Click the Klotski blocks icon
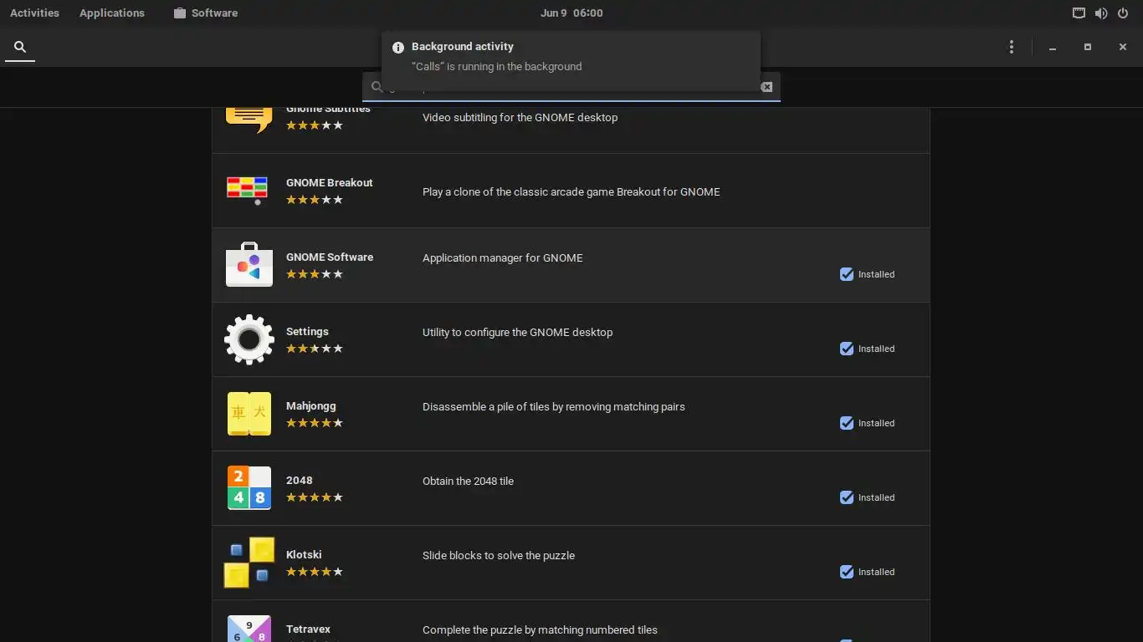Image resolution: width=1143 pixels, height=642 pixels. pos(249,563)
